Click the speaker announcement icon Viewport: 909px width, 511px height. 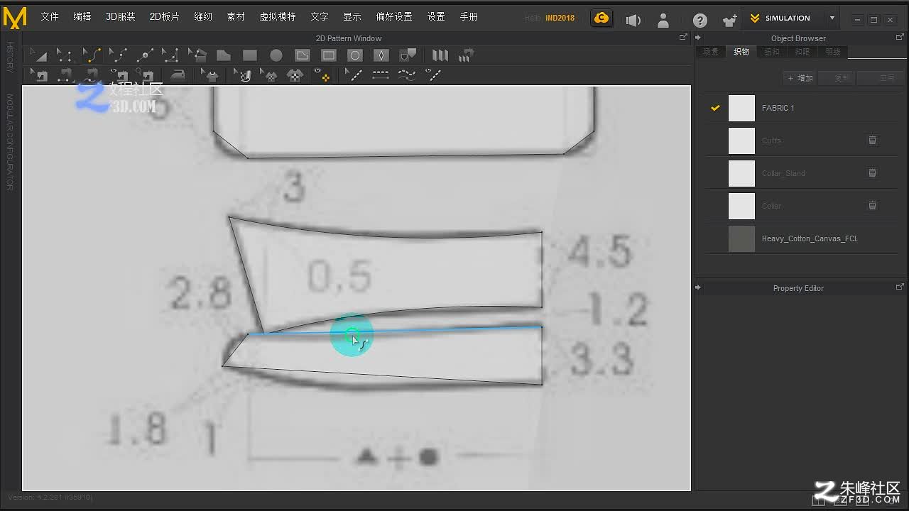pyautogui.click(x=633, y=20)
